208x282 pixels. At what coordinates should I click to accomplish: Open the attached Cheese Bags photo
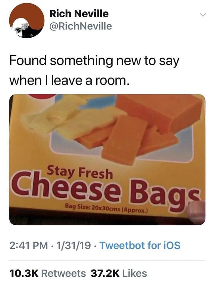pyautogui.click(x=107, y=160)
